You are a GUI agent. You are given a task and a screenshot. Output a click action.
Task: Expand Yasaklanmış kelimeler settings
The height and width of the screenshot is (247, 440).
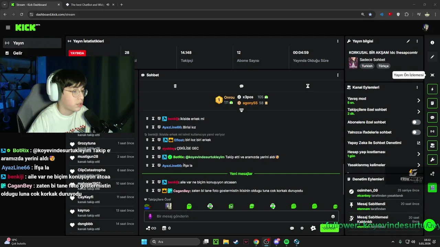[418, 165]
